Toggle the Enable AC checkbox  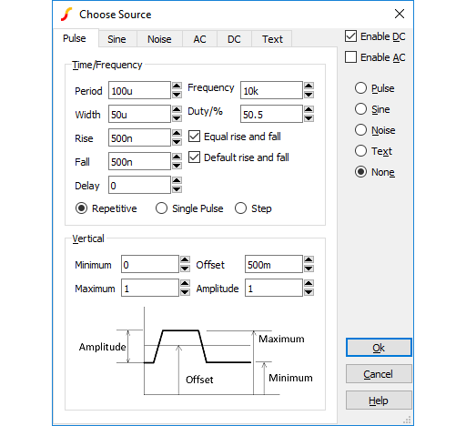pyautogui.click(x=350, y=57)
